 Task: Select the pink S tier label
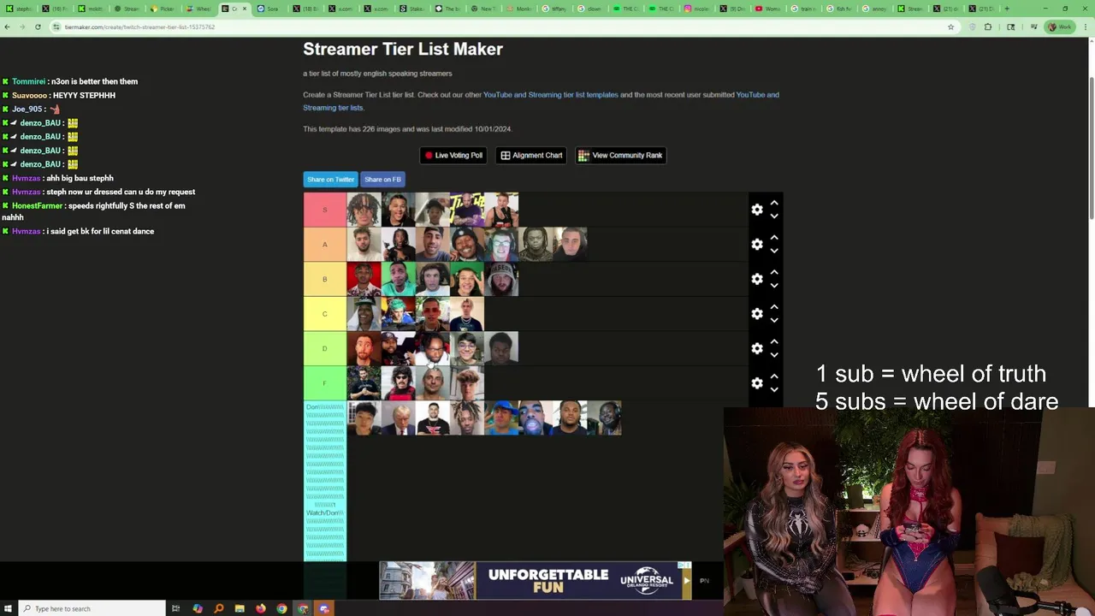click(x=325, y=210)
